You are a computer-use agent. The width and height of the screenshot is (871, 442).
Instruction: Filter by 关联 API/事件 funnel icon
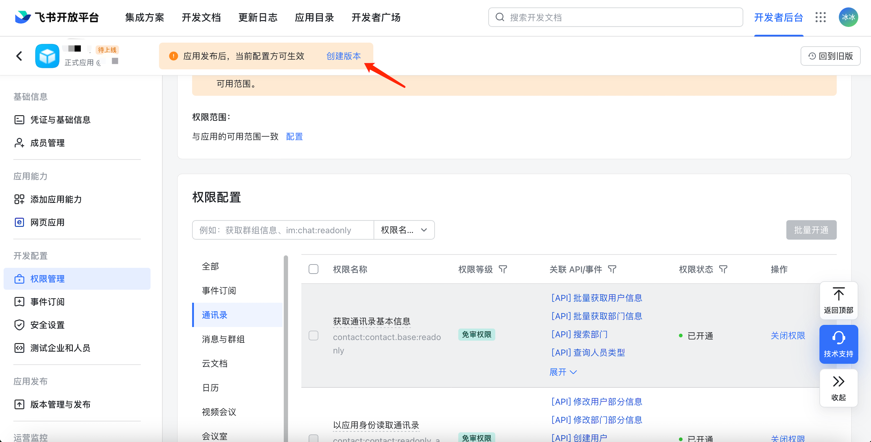tap(612, 269)
